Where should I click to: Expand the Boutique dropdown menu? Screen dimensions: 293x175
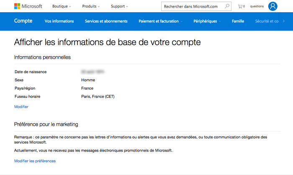pyautogui.click(x=61, y=6)
